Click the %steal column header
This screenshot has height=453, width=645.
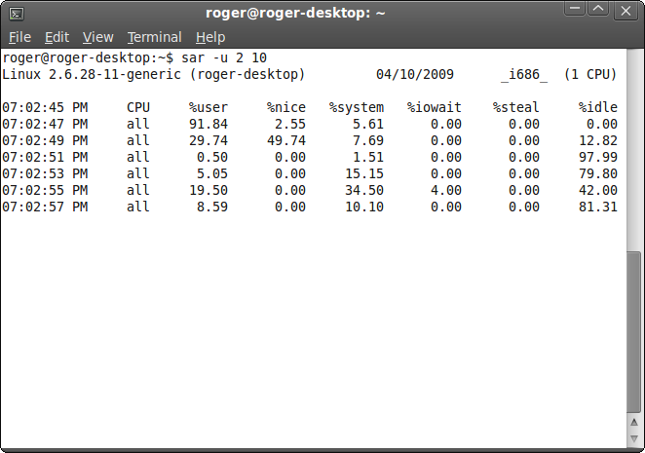516,107
